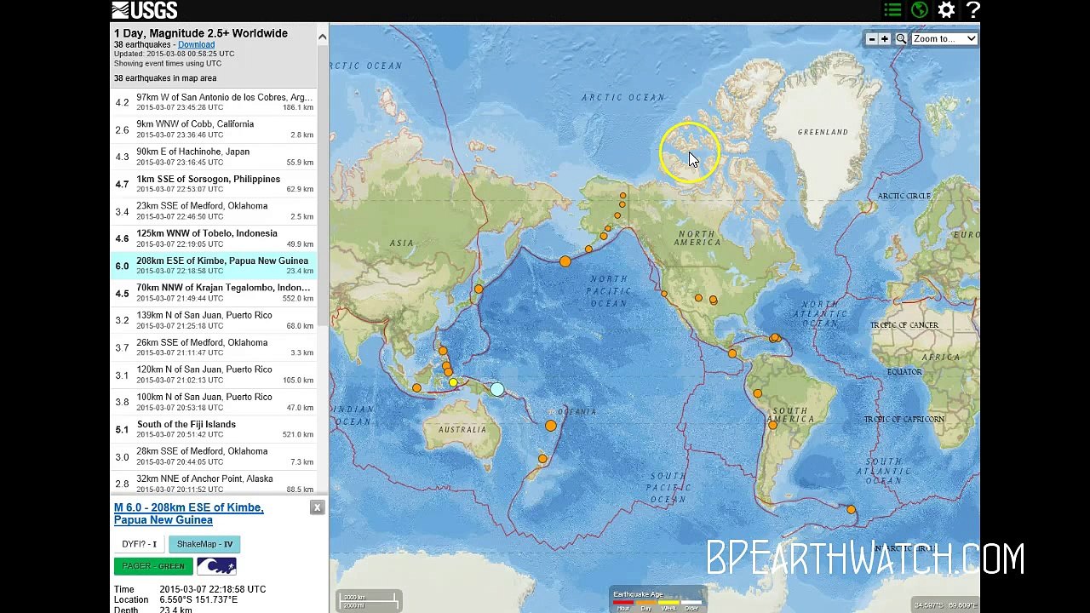
Task: Select 120km N of San Juan quake
Action: coord(214,375)
